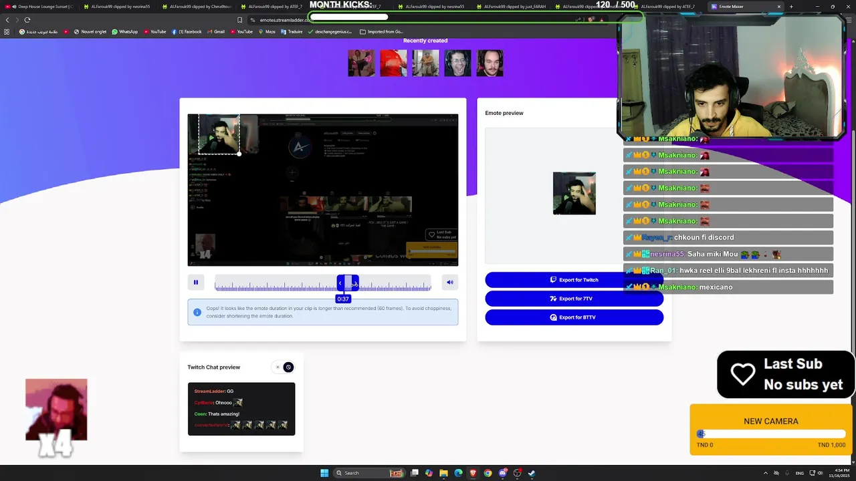Image resolution: width=856 pixels, height=481 pixels.
Task: Reload the current page
Action: (x=27, y=20)
